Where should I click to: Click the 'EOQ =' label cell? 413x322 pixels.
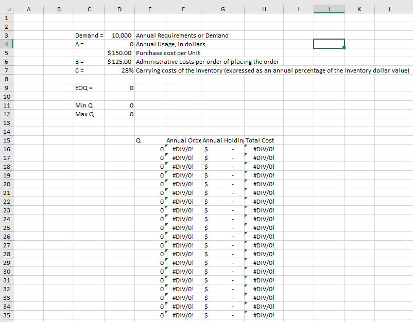[x=89, y=88]
